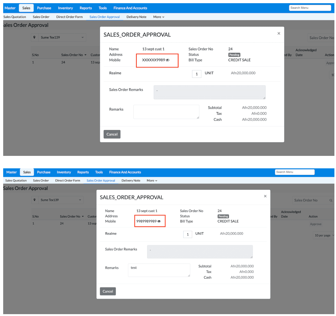This screenshot has width=336, height=316.
Task: Open Sume Tex139 dropdown in upper screenshot
Action: tap(62, 37)
